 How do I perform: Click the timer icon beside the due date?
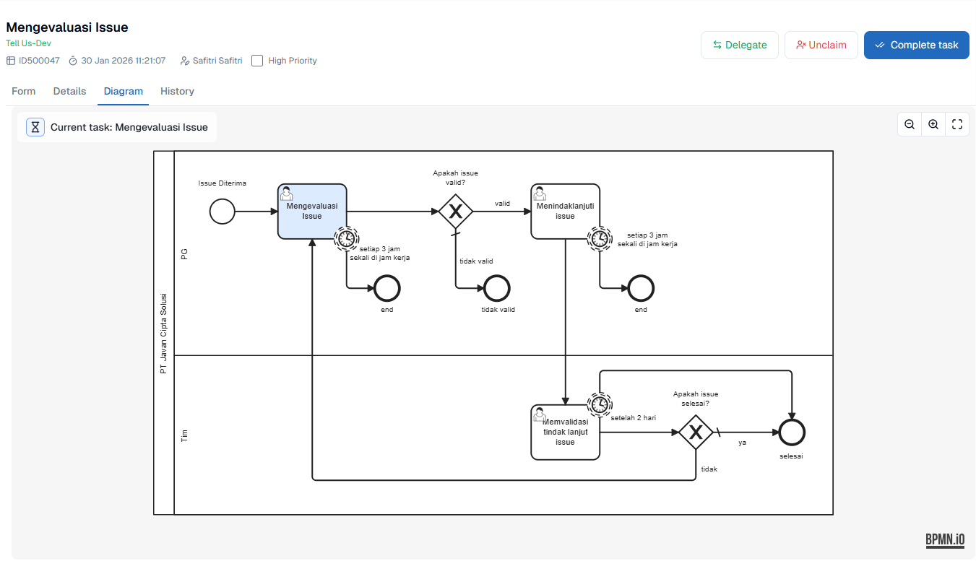coord(72,61)
